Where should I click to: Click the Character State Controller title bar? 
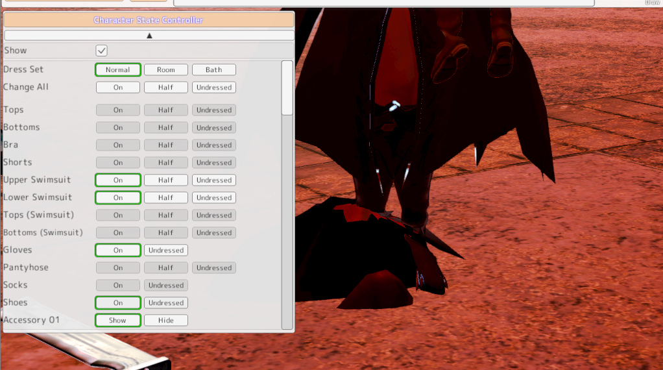(149, 20)
